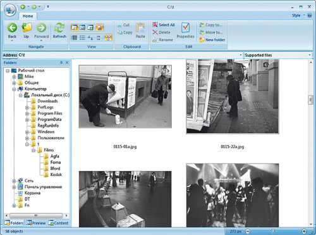
Task: Open the Back history dropdown arrow
Action: coord(12,41)
